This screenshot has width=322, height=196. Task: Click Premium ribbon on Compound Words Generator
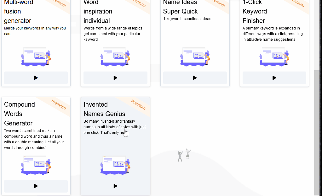pyautogui.click(x=59, y=105)
